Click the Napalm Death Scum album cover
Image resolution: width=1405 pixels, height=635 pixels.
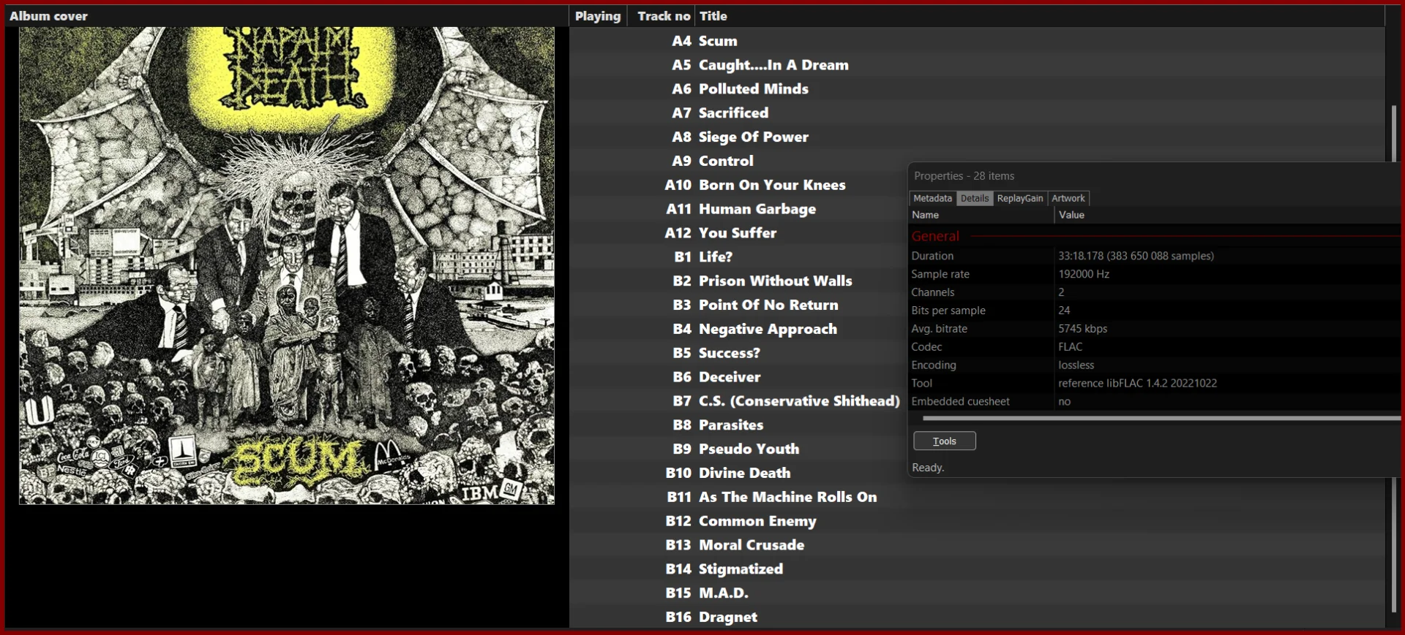287,265
